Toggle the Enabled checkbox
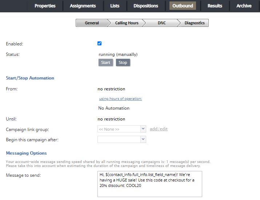 tap(100, 44)
